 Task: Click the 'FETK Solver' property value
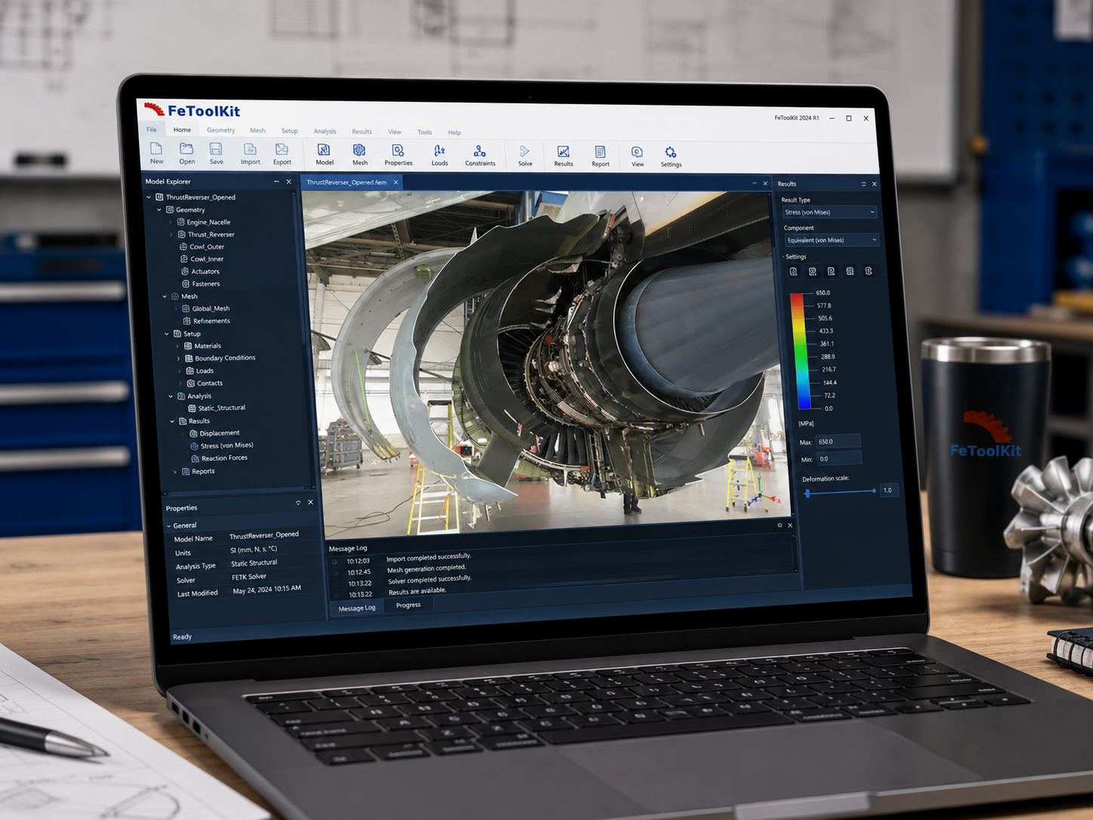tap(248, 577)
